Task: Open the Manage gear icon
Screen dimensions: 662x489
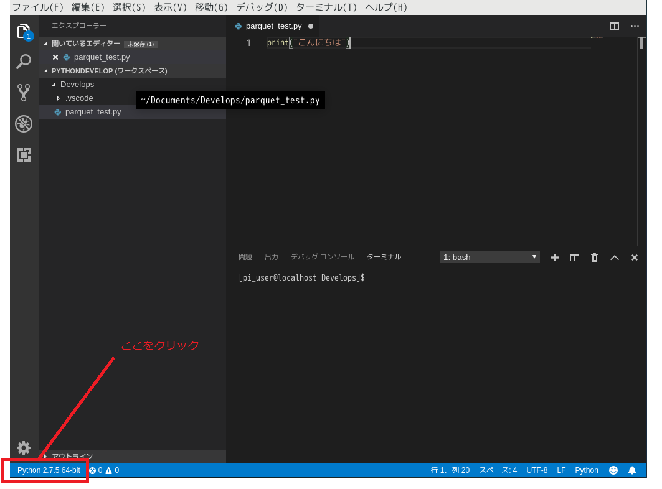Action: pos(24,448)
